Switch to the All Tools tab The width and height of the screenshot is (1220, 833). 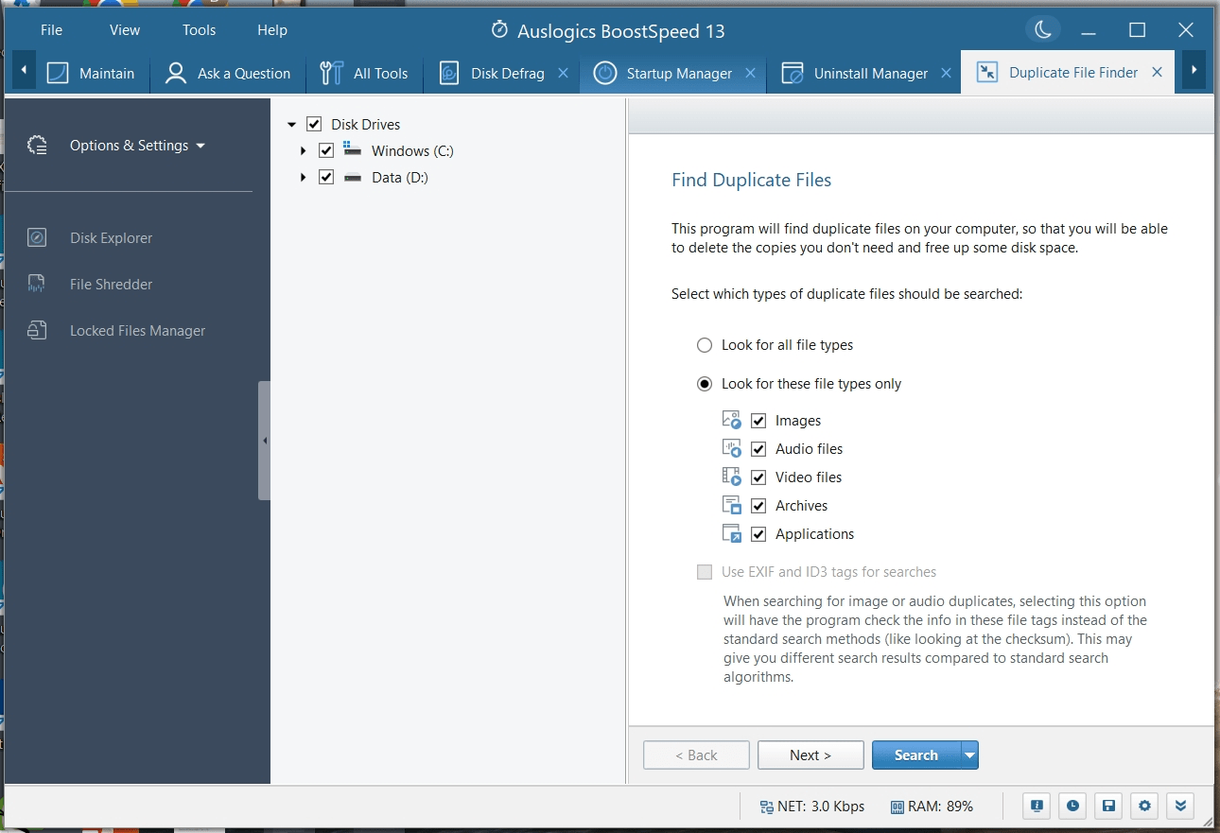(364, 73)
